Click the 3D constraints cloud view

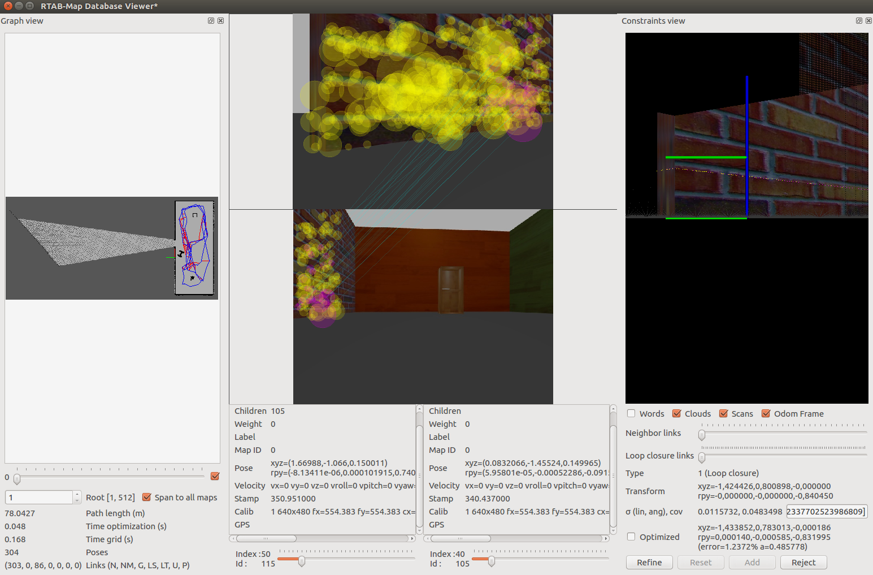pos(746,218)
